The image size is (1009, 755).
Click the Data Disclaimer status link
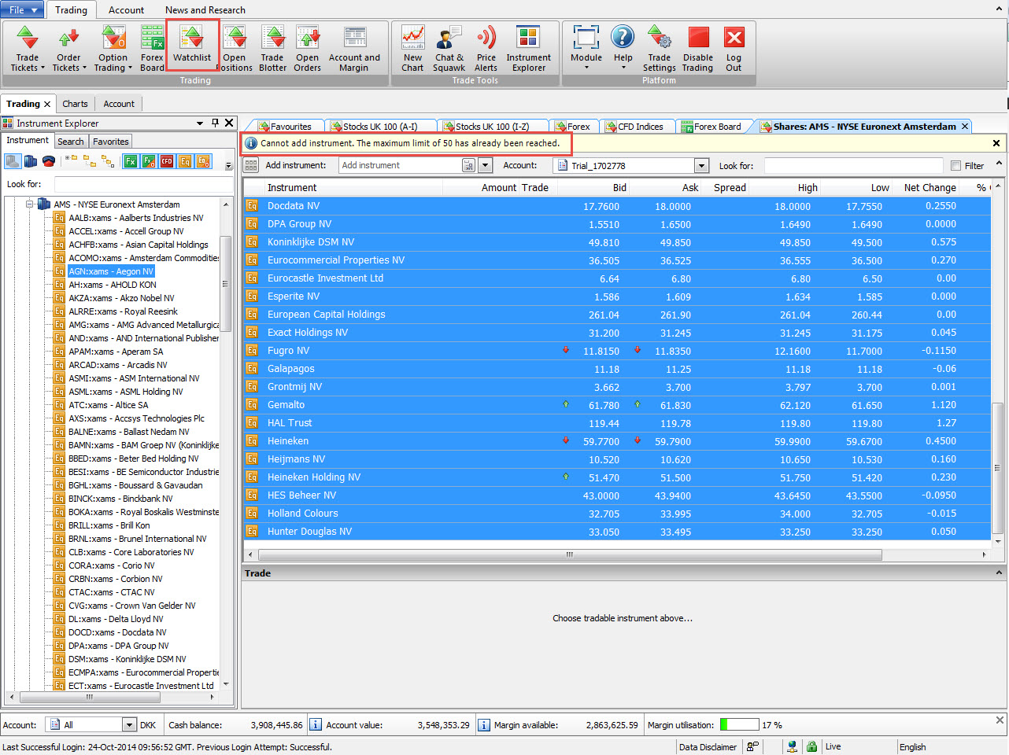[708, 747]
